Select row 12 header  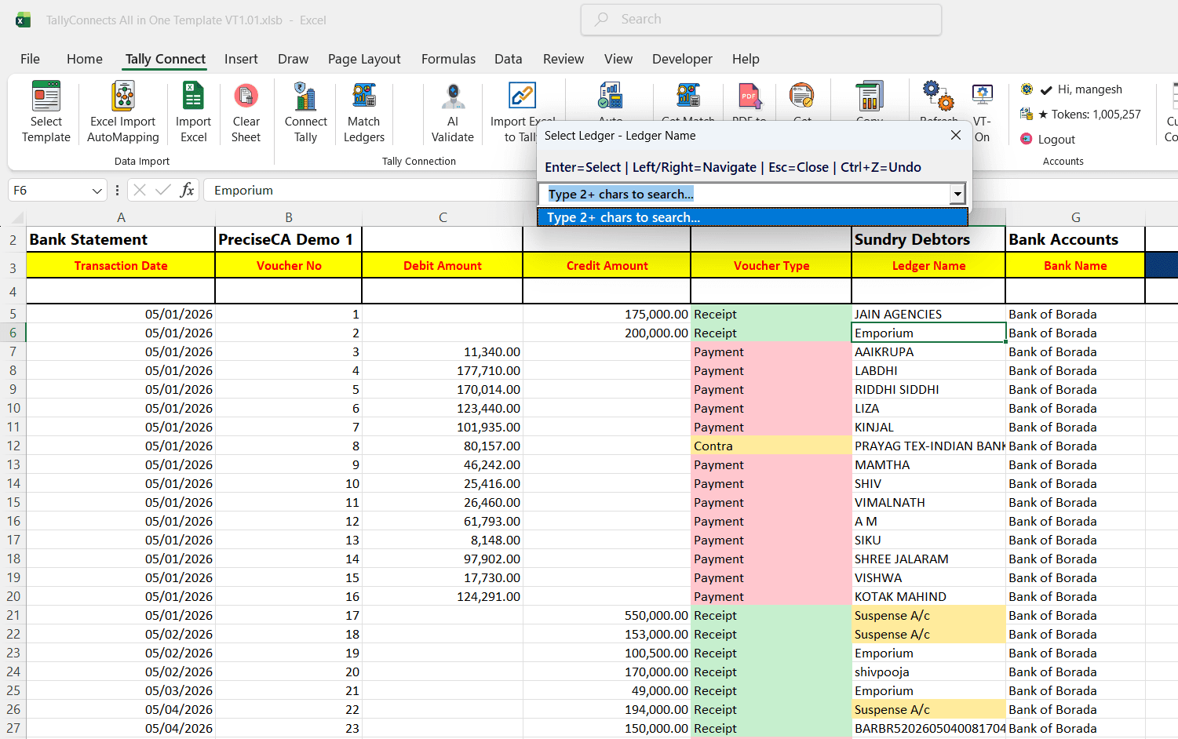(x=13, y=446)
